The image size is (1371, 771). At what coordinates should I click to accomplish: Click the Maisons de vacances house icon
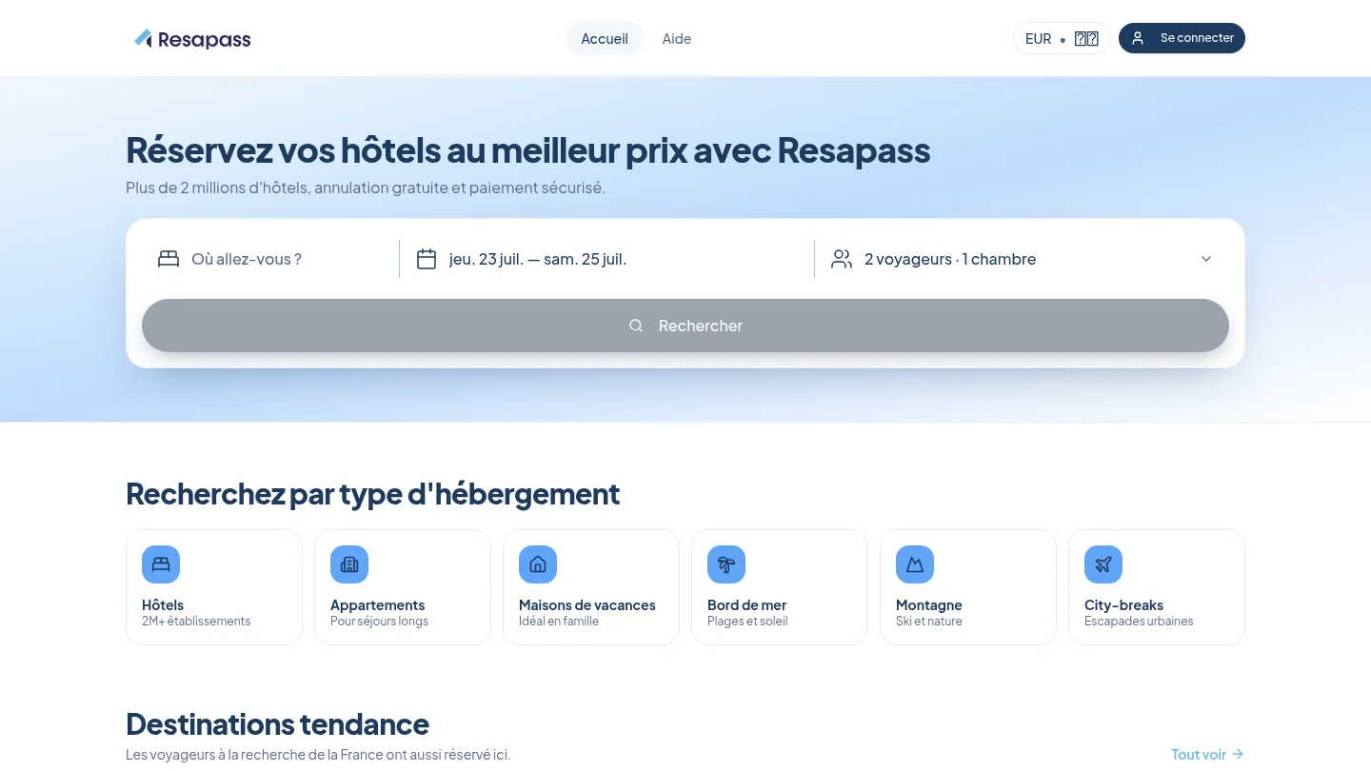pos(538,564)
